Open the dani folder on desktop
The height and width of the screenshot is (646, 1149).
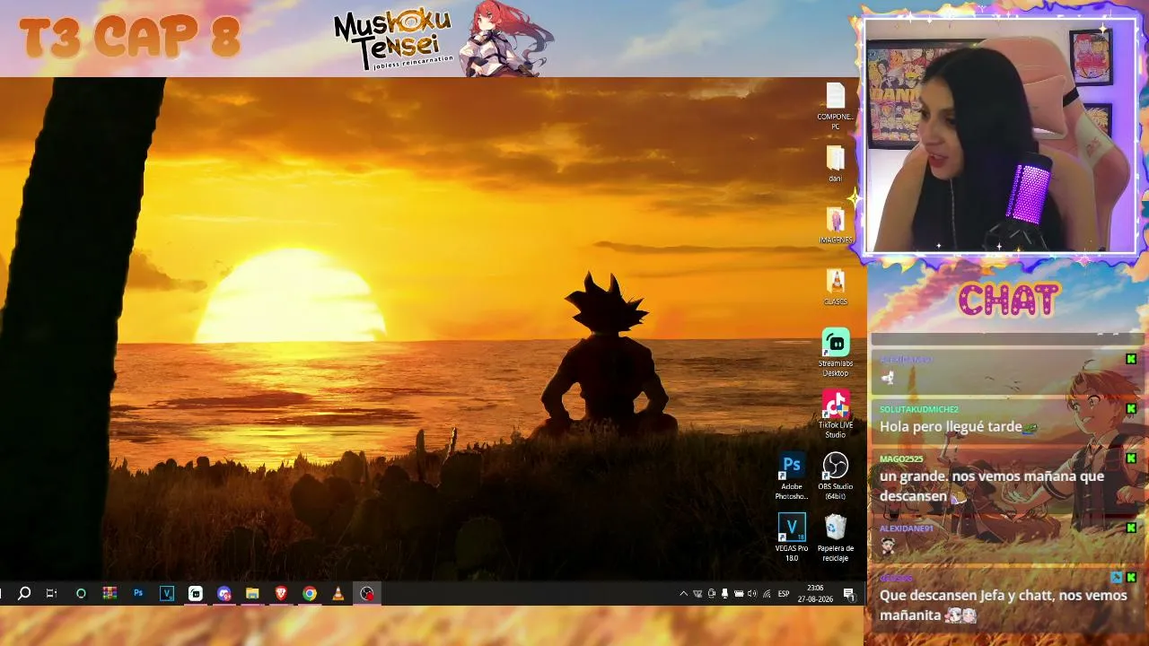835,163
